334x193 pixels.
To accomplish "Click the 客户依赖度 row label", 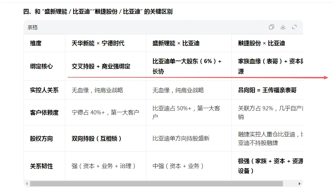I will click(x=44, y=113).
